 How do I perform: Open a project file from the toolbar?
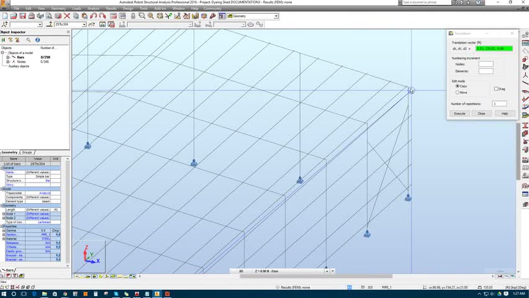tap(14, 16)
